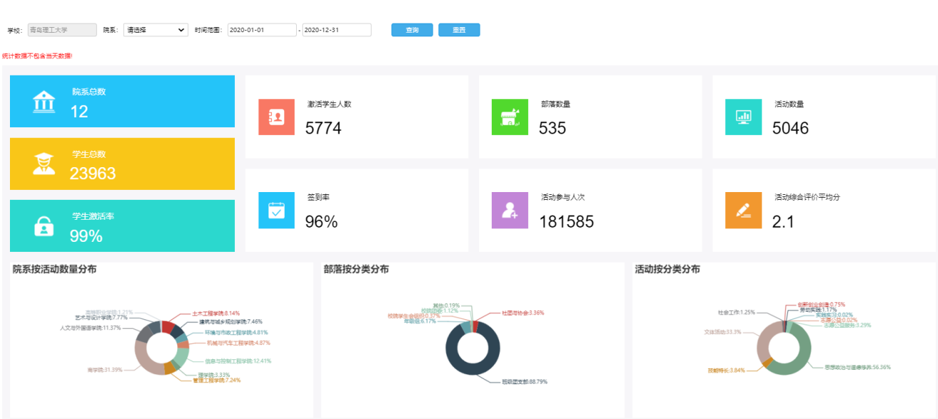Click the 院系总数 building icon
The height and width of the screenshot is (419, 938).
(44, 102)
